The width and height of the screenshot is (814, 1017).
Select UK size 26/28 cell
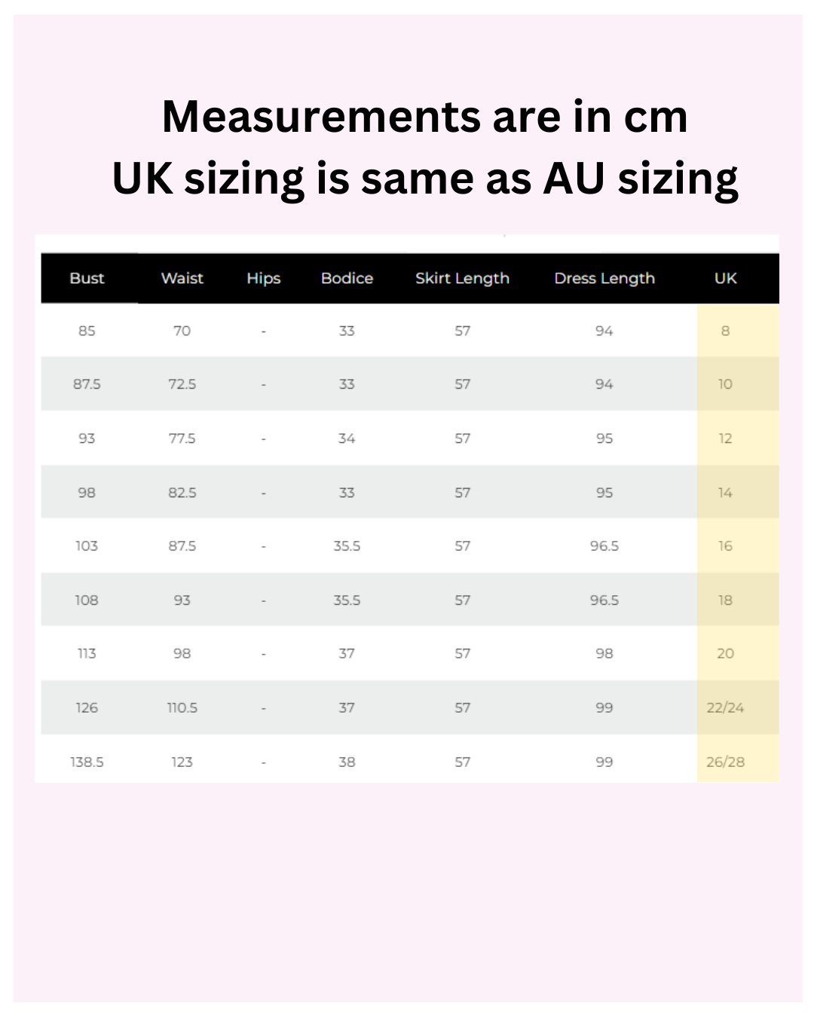[725, 762]
